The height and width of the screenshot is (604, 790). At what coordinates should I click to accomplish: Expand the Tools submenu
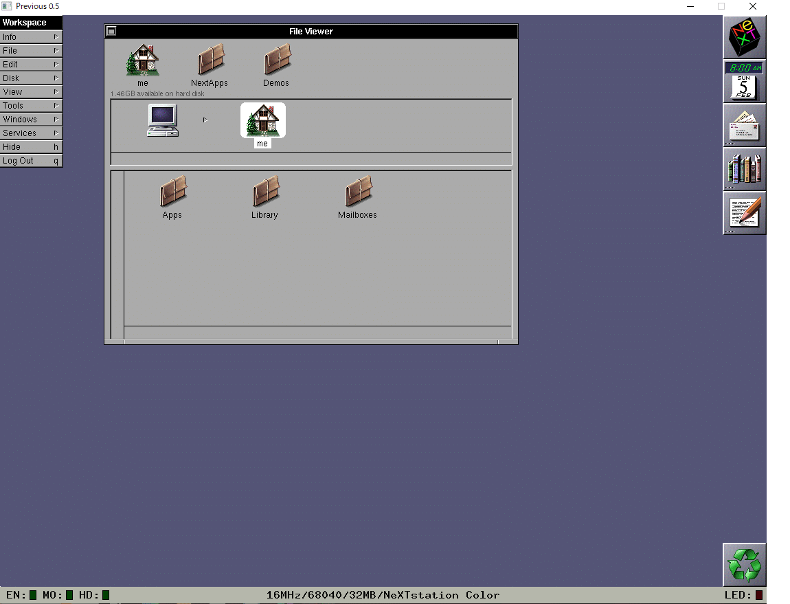(31, 105)
